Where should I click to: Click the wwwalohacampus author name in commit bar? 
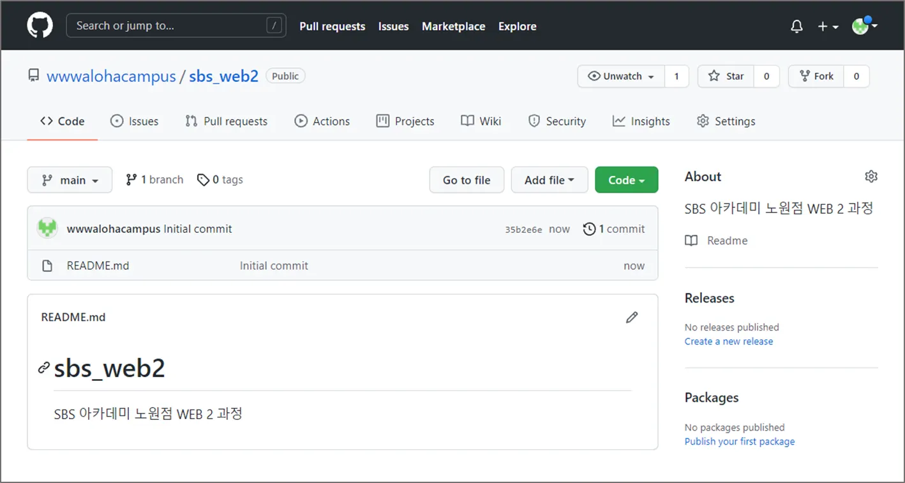pos(114,229)
